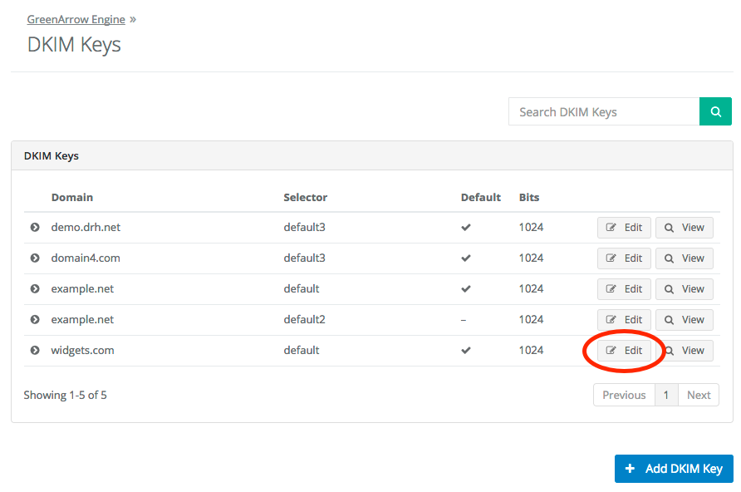741x492 pixels.
Task: Click the green search magnifier button
Action: (715, 111)
